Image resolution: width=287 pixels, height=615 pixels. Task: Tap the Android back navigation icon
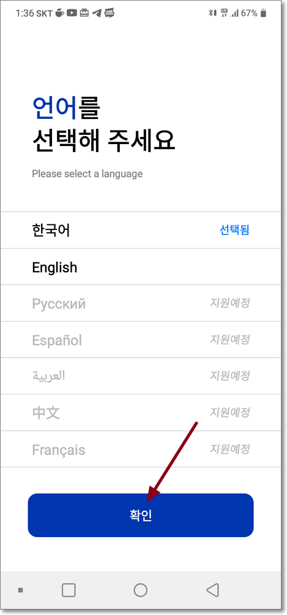pyautogui.click(x=212, y=589)
